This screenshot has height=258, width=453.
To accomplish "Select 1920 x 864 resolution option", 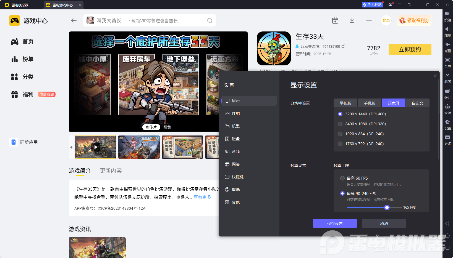I will tap(340, 134).
